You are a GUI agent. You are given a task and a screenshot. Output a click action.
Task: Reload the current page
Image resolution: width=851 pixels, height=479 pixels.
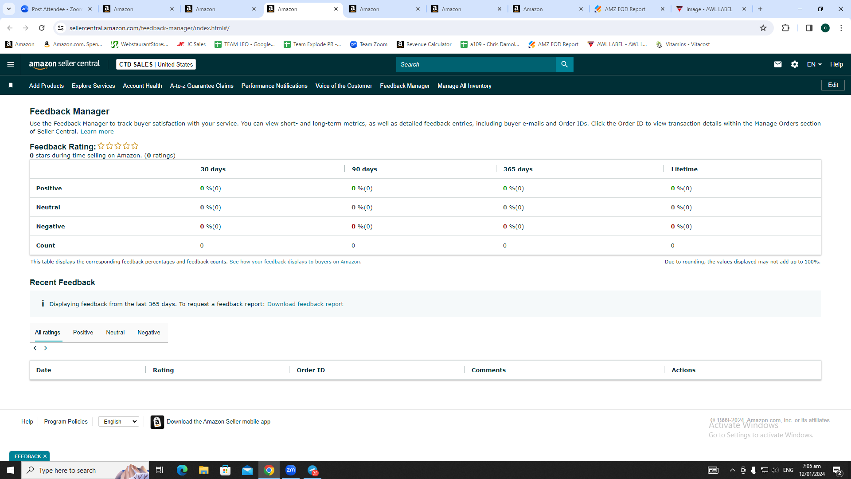click(x=42, y=28)
